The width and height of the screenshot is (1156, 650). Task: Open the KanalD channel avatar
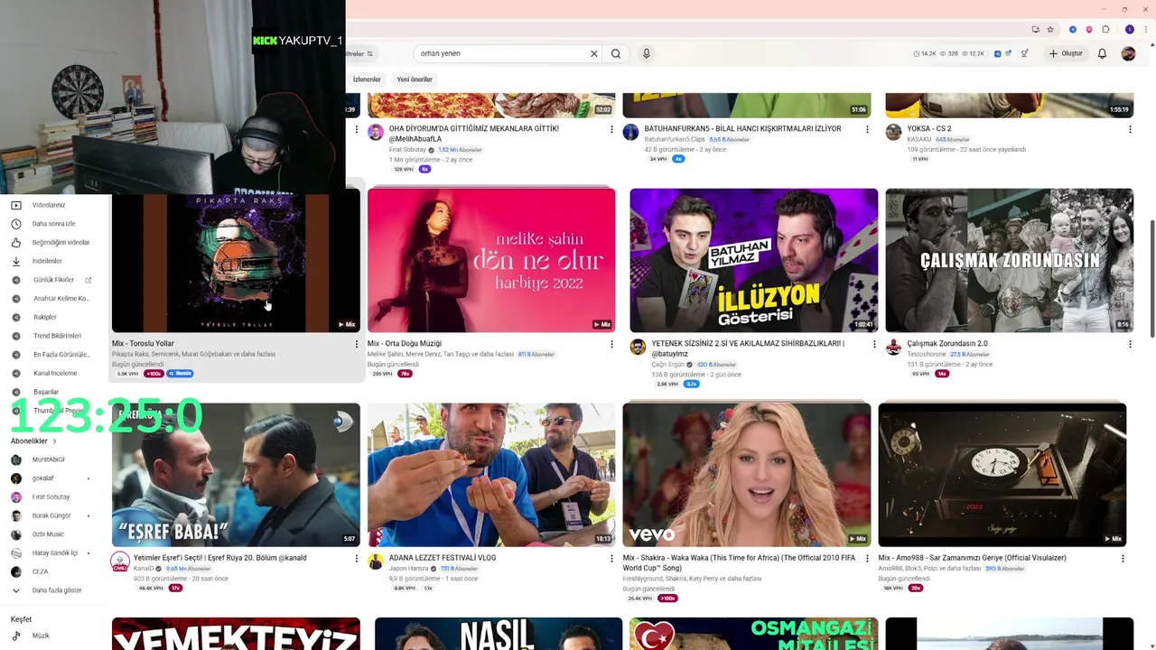(120, 562)
